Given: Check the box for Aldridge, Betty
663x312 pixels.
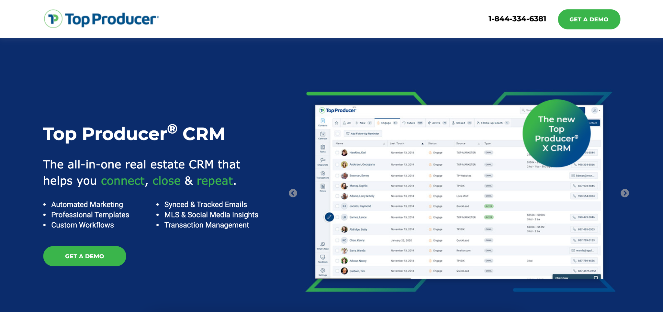Looking at the screenshot, I should tap(337, 229).
